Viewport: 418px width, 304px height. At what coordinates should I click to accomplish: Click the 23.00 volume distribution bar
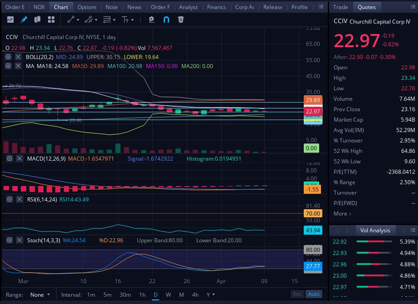tap(374, 275)
